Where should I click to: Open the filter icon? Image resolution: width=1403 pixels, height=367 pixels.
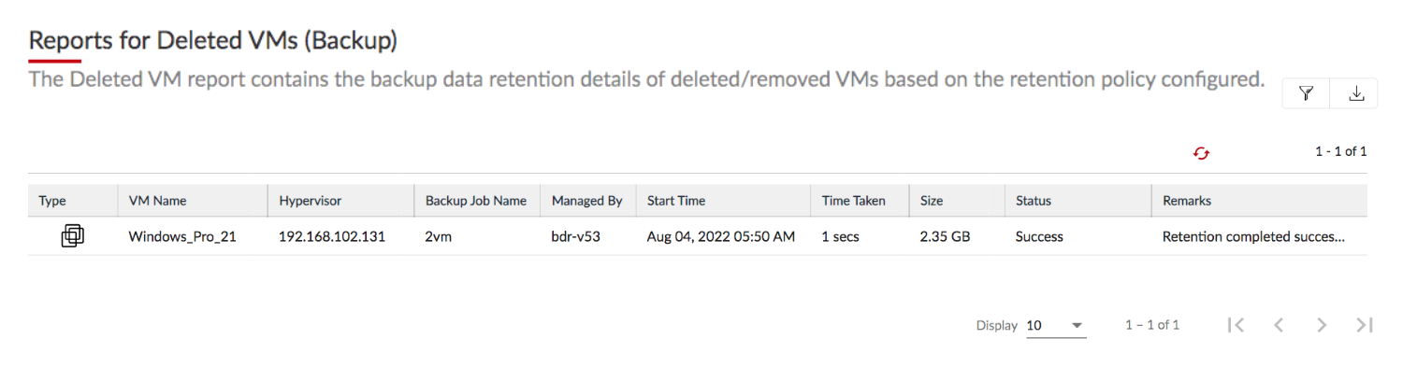[x=1307, y=92]
